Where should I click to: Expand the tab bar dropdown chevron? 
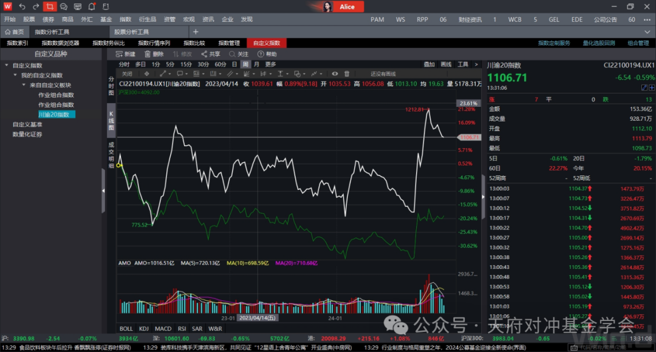click(647, 32)
